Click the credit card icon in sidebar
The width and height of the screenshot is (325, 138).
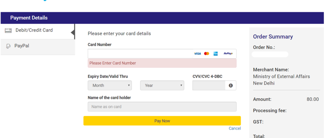point(8,31)
